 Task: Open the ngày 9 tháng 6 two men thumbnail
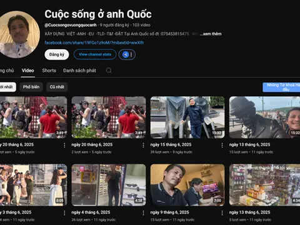pyautogui.click(x=187, y=185)
